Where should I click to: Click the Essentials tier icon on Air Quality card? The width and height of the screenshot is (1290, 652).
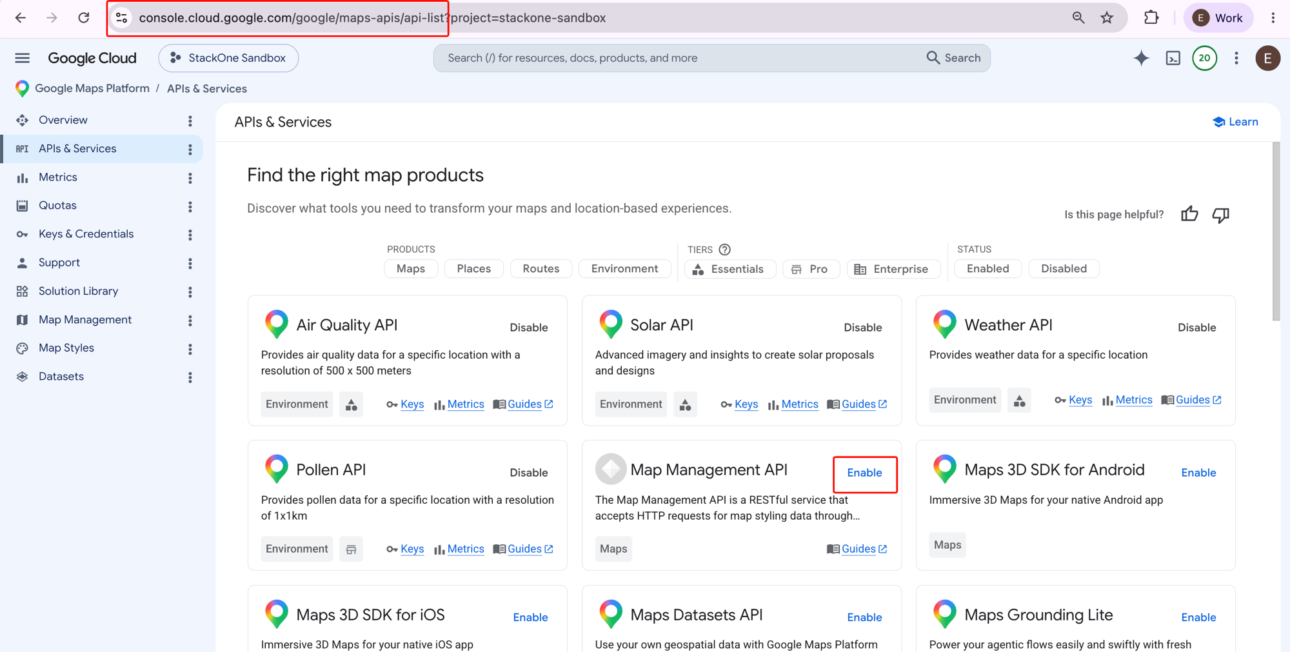pyautogui.click(x=351, y=404)
